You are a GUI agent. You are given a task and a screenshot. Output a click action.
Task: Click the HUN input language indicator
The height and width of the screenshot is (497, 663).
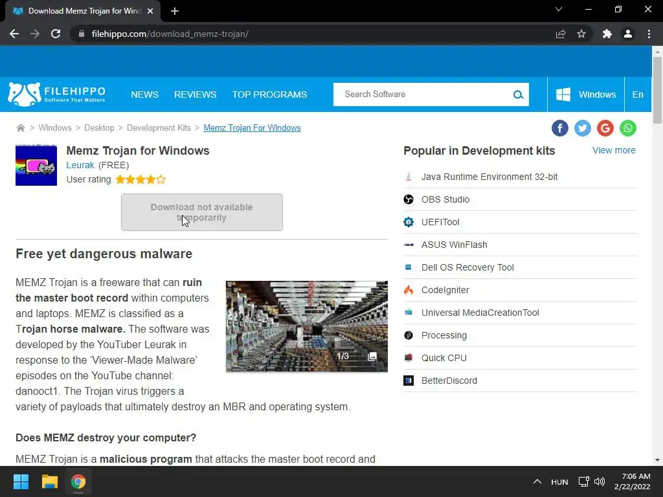pyautogui.click(x=559, y=482)
